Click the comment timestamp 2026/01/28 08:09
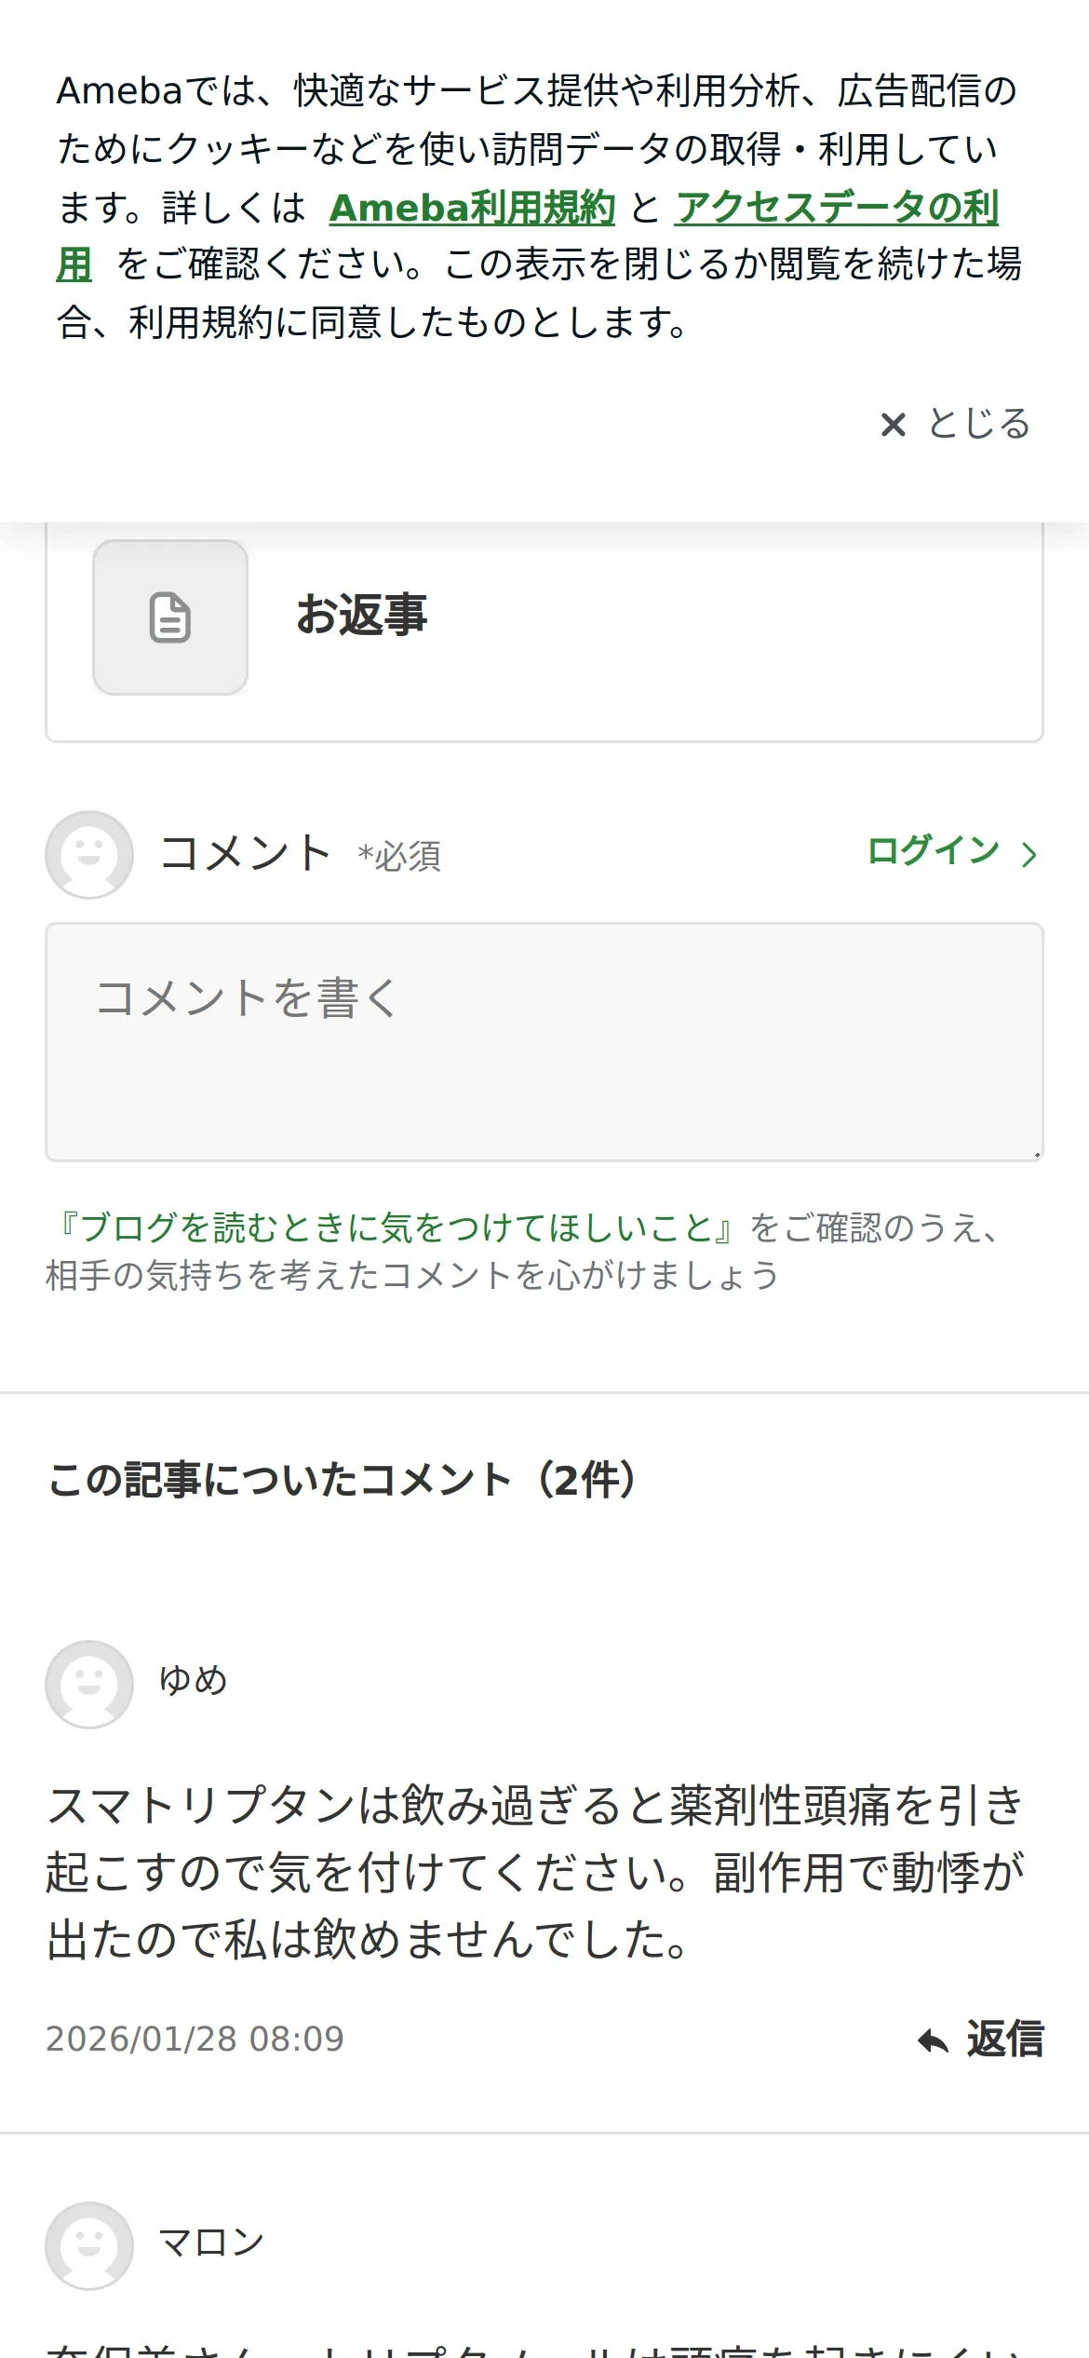Screen dimensions: 1089x2358 [195, 2040]
